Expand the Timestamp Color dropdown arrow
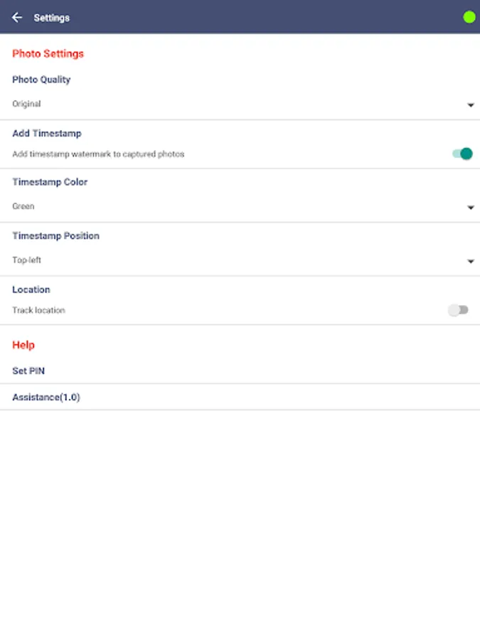The image size is (480, 640). pos(470,208)
